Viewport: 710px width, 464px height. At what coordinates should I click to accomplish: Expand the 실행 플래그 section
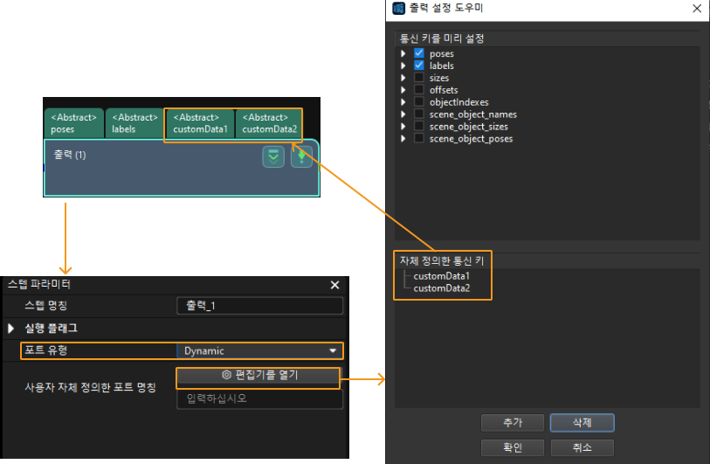click(10, 329)
